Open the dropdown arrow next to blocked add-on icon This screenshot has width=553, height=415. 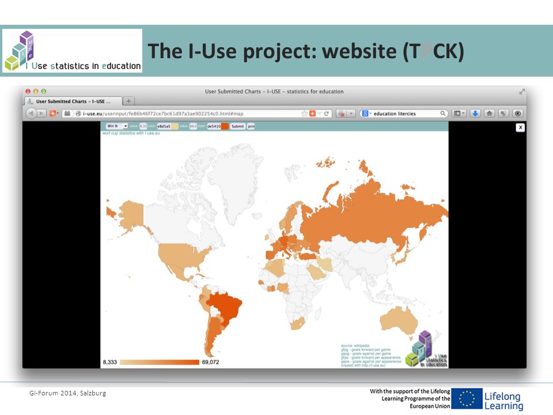click(351, 114)
